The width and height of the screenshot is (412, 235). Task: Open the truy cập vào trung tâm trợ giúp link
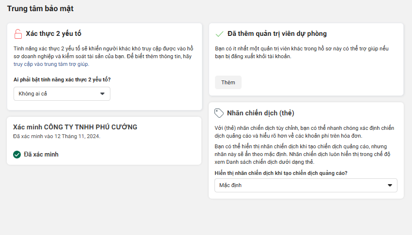[x=51, y=64]
